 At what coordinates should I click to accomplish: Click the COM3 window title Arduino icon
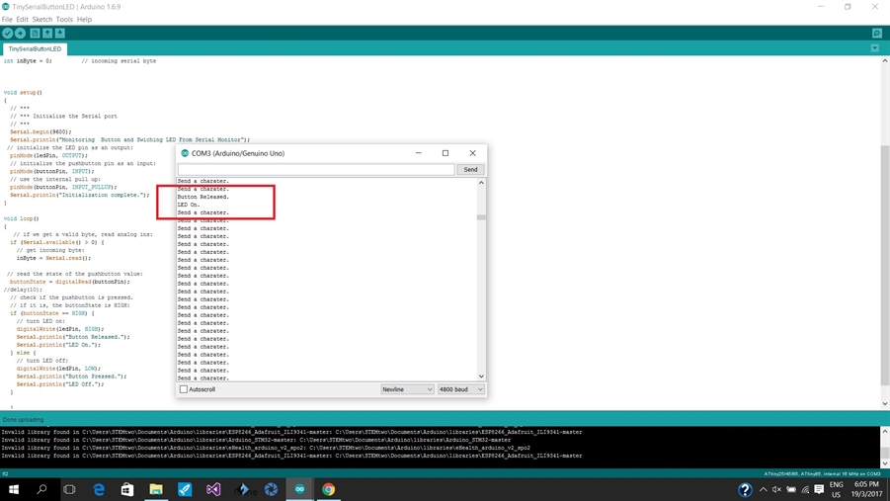pyautogui.click(x=185, y=153)
